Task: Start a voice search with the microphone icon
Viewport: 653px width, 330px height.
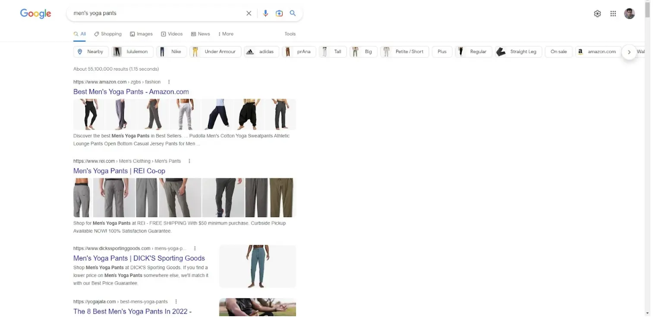Action: (265, 13)
